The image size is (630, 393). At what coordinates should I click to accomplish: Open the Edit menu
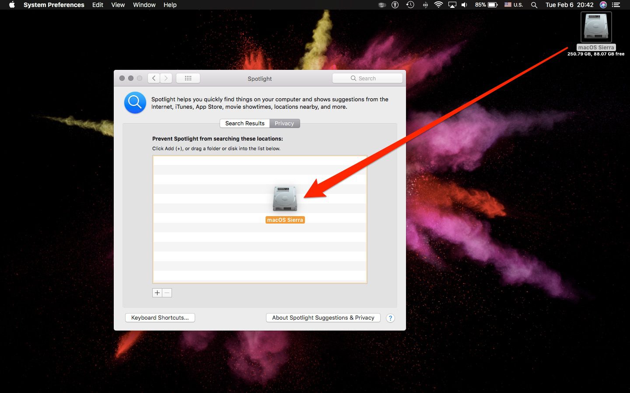click(x=98, y=5)
